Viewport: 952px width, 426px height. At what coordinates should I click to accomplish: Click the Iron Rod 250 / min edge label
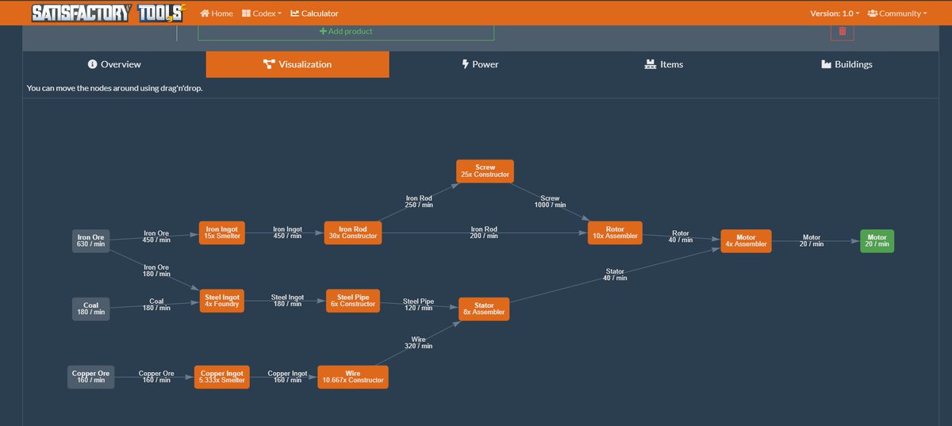coord(419,201)
